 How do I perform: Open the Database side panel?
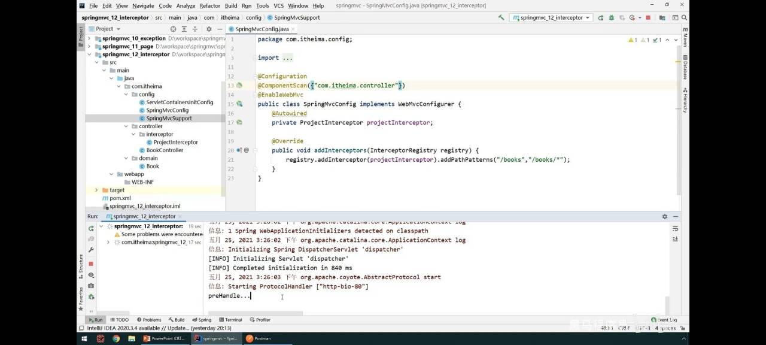[685, 67]
